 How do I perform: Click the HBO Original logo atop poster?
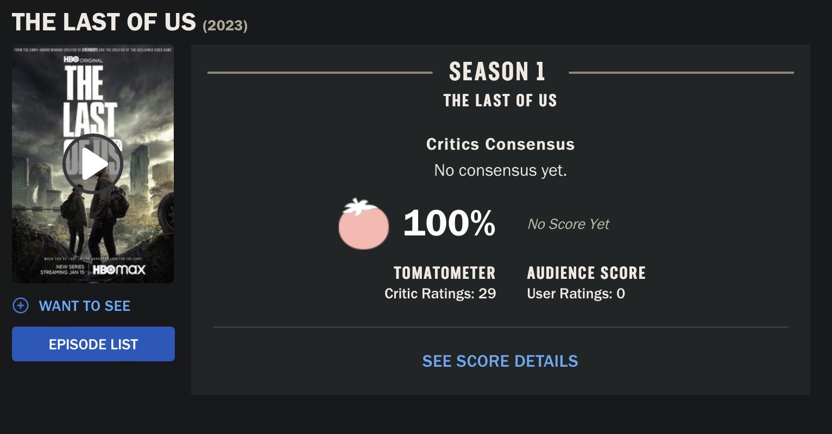(x=83, y=60)
